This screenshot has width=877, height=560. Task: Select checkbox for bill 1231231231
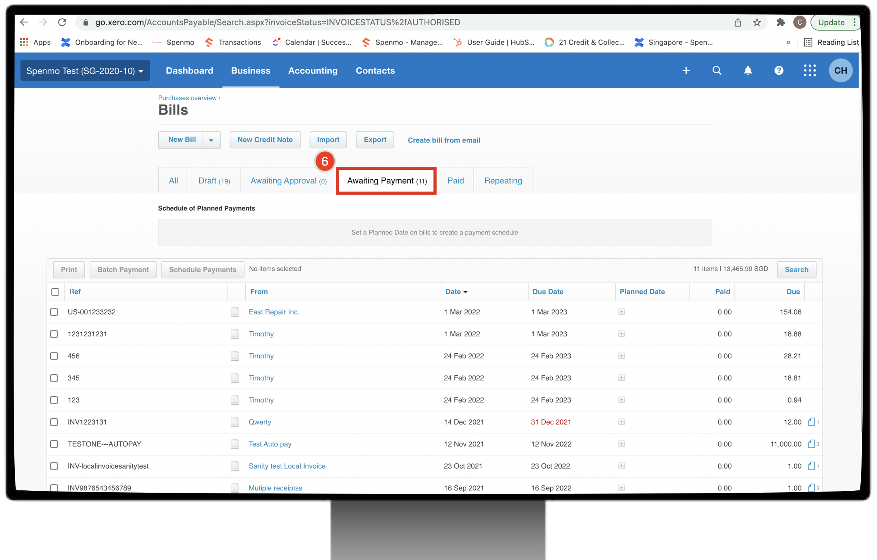pyautogui.click(x=54, y=334)
